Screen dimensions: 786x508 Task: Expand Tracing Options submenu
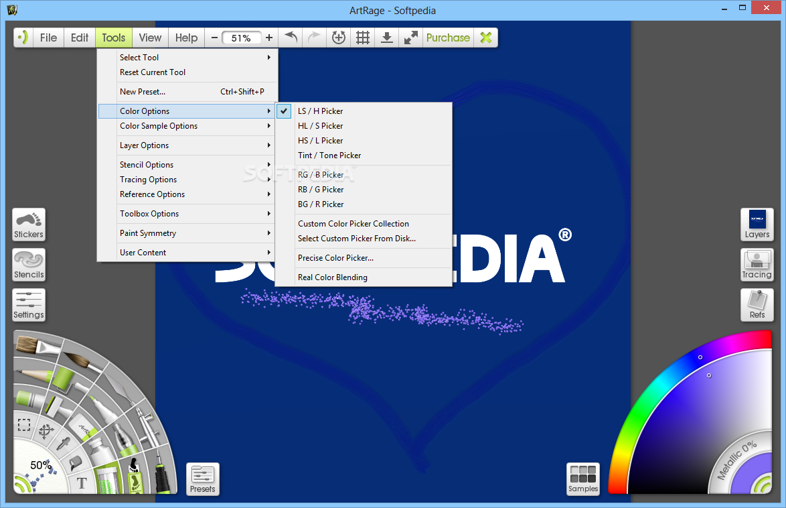coord(187,180)
